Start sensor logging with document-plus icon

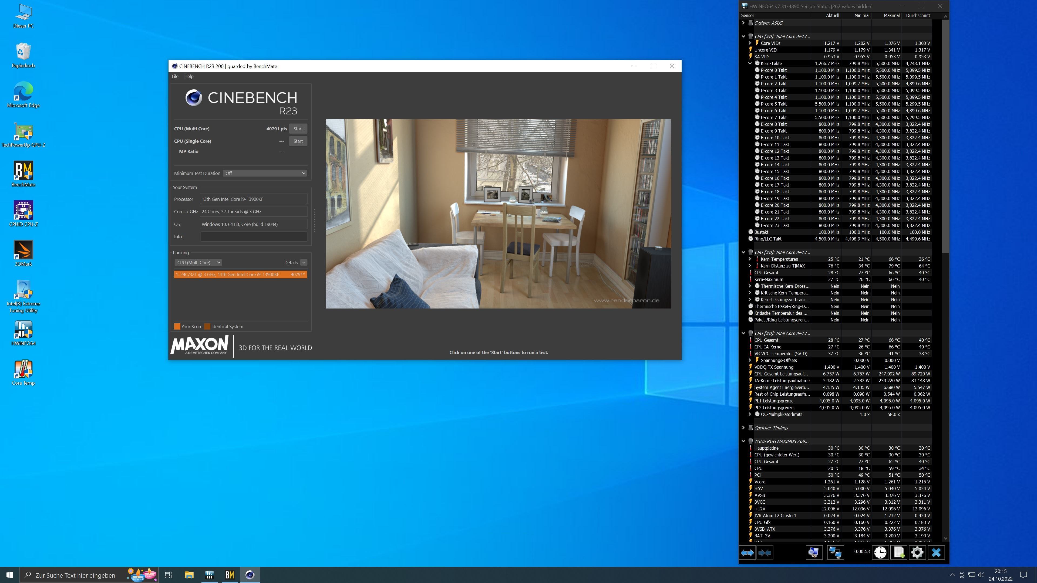(x=898, y=553)
